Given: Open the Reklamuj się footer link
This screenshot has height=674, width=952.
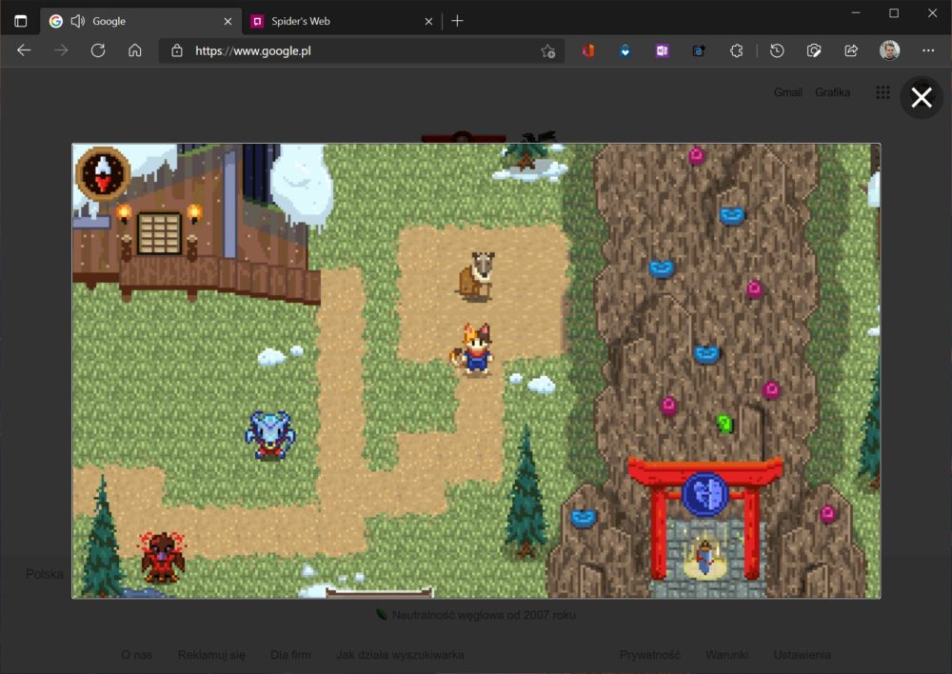Looking at the screenshot, I should coord(211,655).
